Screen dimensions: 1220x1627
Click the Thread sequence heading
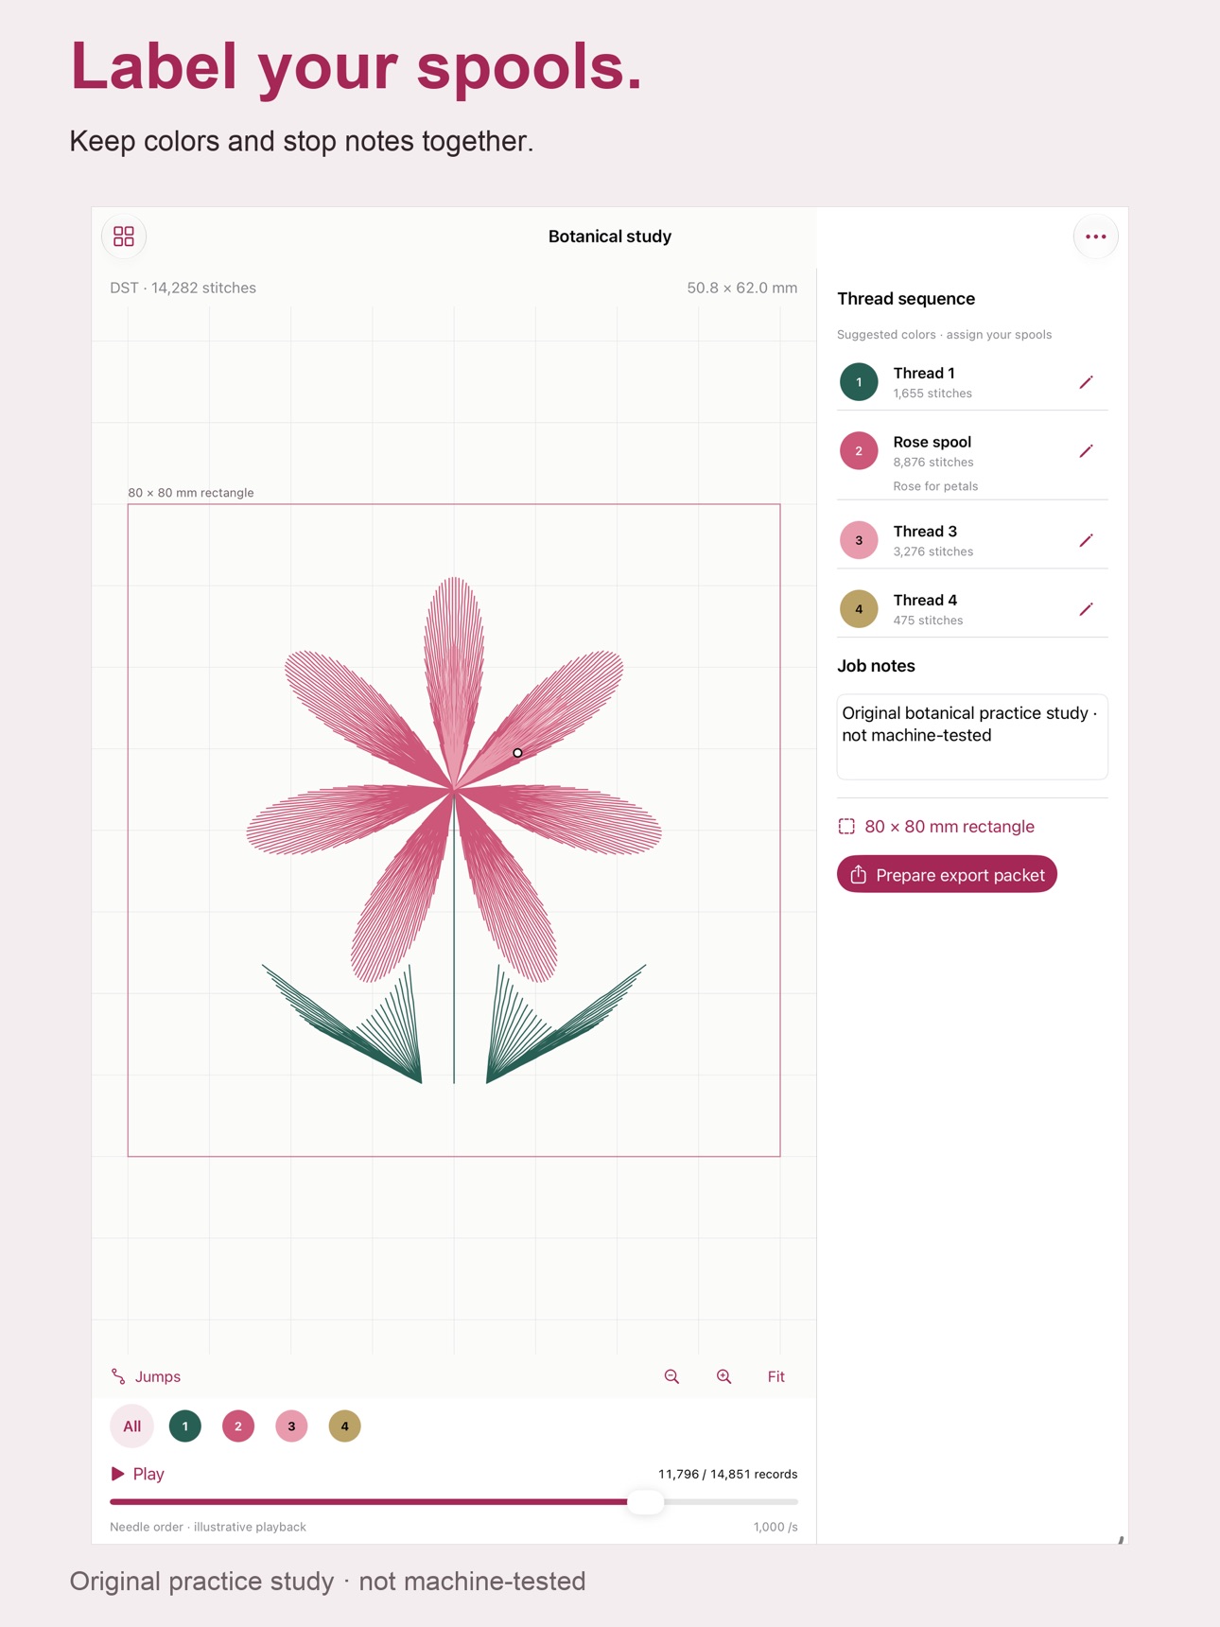pos(906,299)
